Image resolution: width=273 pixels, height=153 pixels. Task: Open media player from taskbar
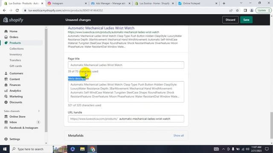tap(73, 149)
